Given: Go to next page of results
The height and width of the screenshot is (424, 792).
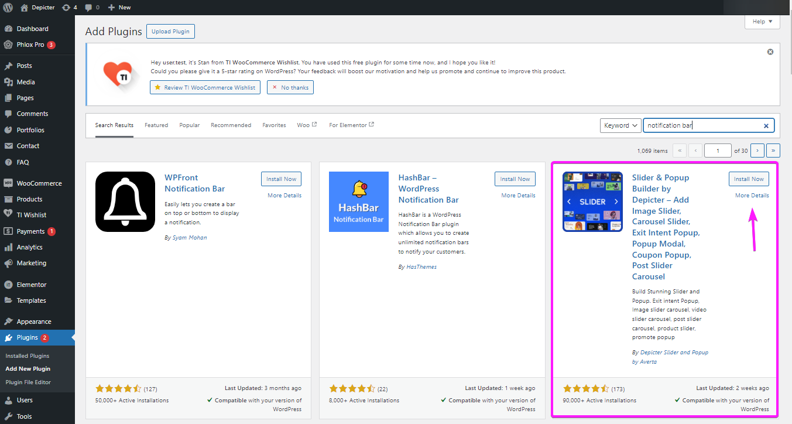Looking at the screenshot, I should (757, 151).
